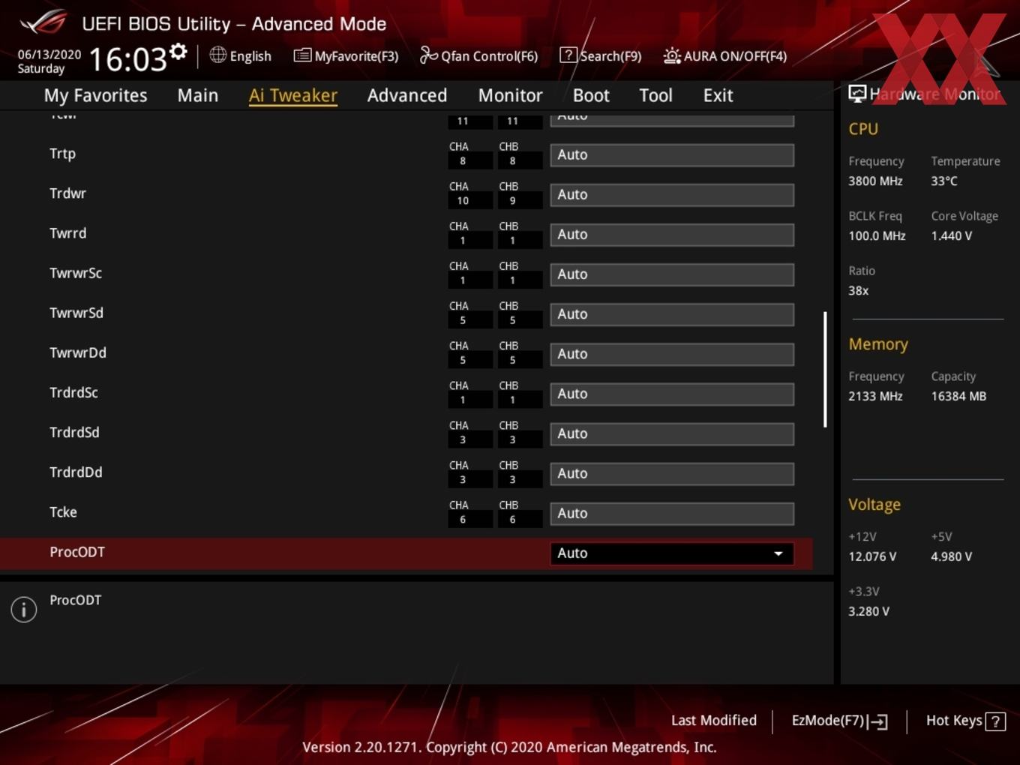Click the TwrwrSc Auto input field
The height and width of the screenshot is (765, 1020).
(x=672, y=274)
